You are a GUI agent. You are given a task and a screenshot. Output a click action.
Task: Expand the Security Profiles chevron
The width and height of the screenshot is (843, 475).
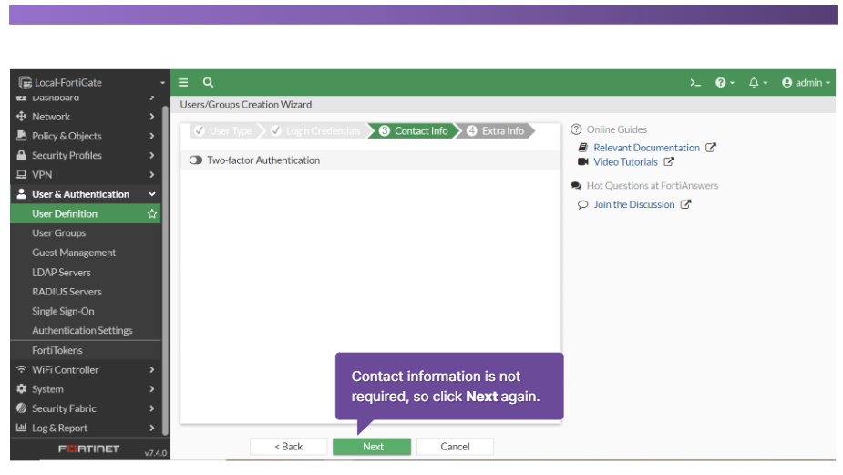point(152,155)
